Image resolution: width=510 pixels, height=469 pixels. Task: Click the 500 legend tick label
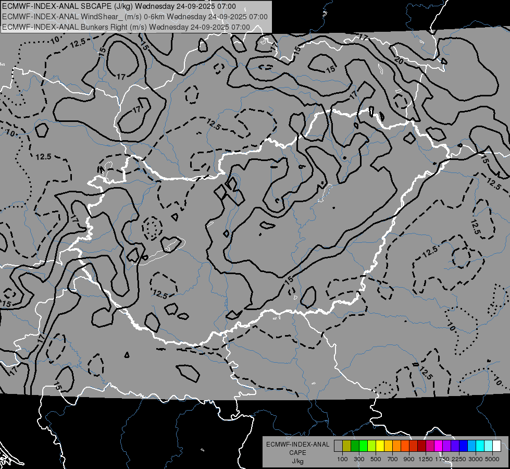click(x=376, y=459)
